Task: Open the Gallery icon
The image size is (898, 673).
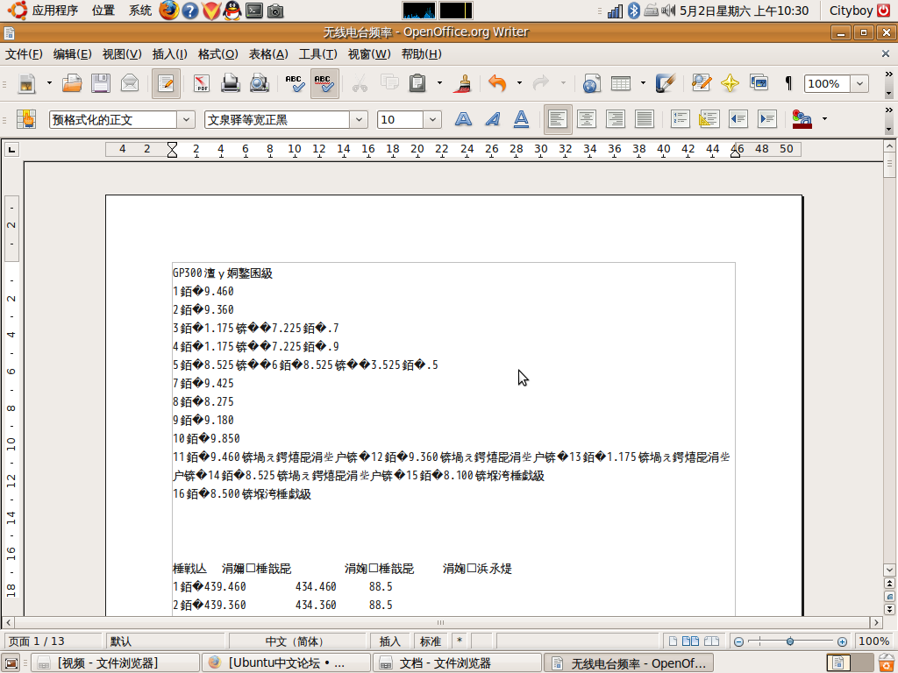Action: click(759, 83)
